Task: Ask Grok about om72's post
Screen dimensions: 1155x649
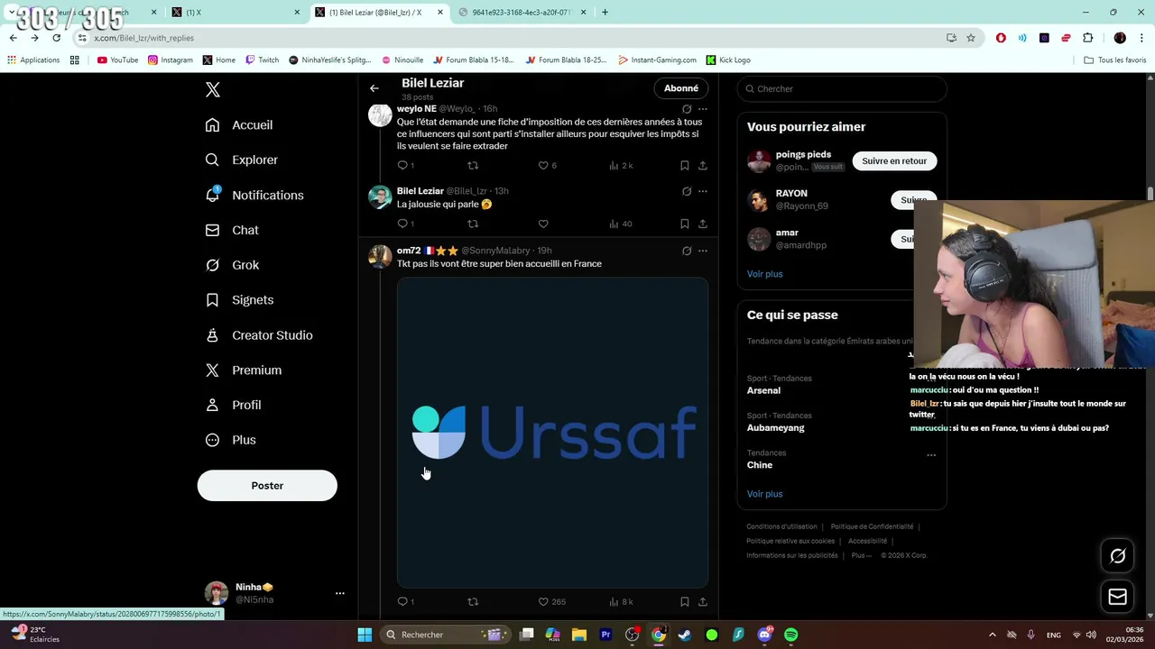Action: [687, 251]
